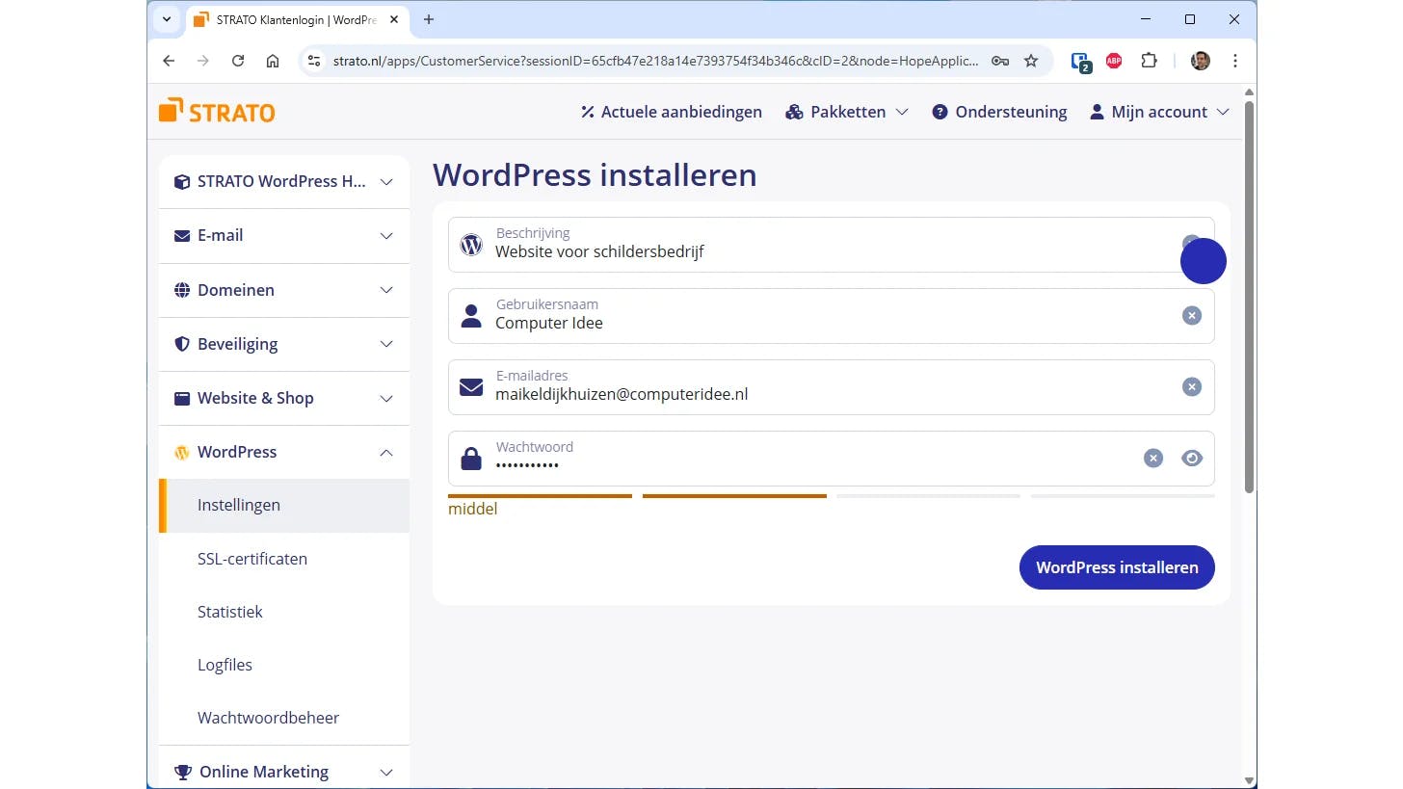Expand the Website & Shop section
This screenshot has width=1403, height=789.
click(284, 398)
